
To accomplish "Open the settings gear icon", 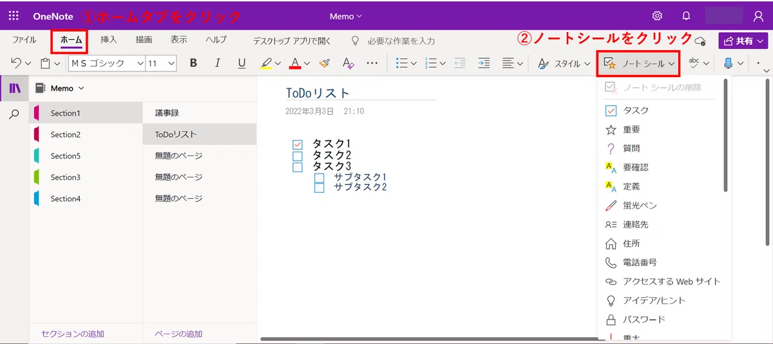I will [x=657, y=16].
